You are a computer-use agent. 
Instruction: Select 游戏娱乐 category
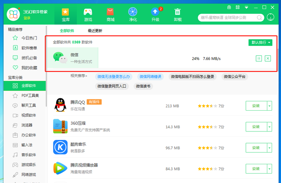point(25,165)
